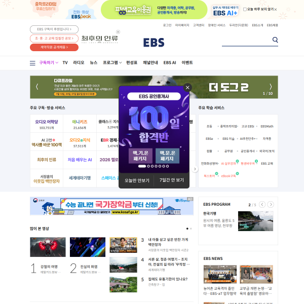This screenshot has height=304, width=304.
Task: Open 오디오 어학당 service tile
Action: [47, 124]
